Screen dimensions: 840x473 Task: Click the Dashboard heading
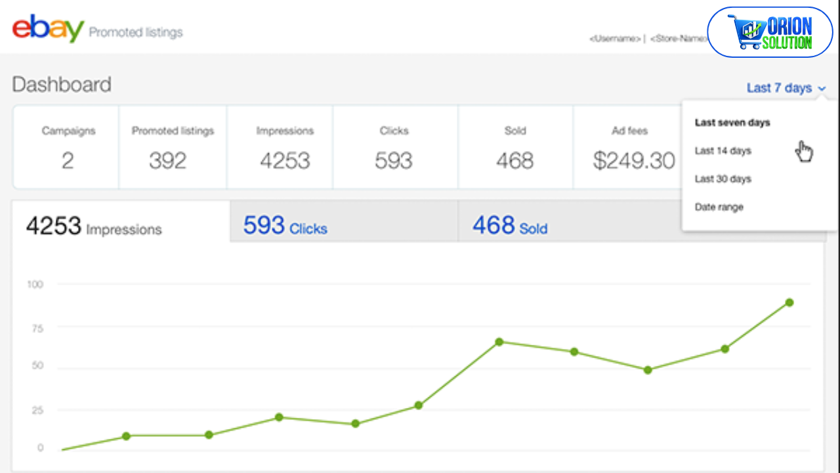tap(62, 85)
